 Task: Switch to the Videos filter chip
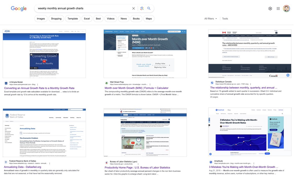(111, 19)
